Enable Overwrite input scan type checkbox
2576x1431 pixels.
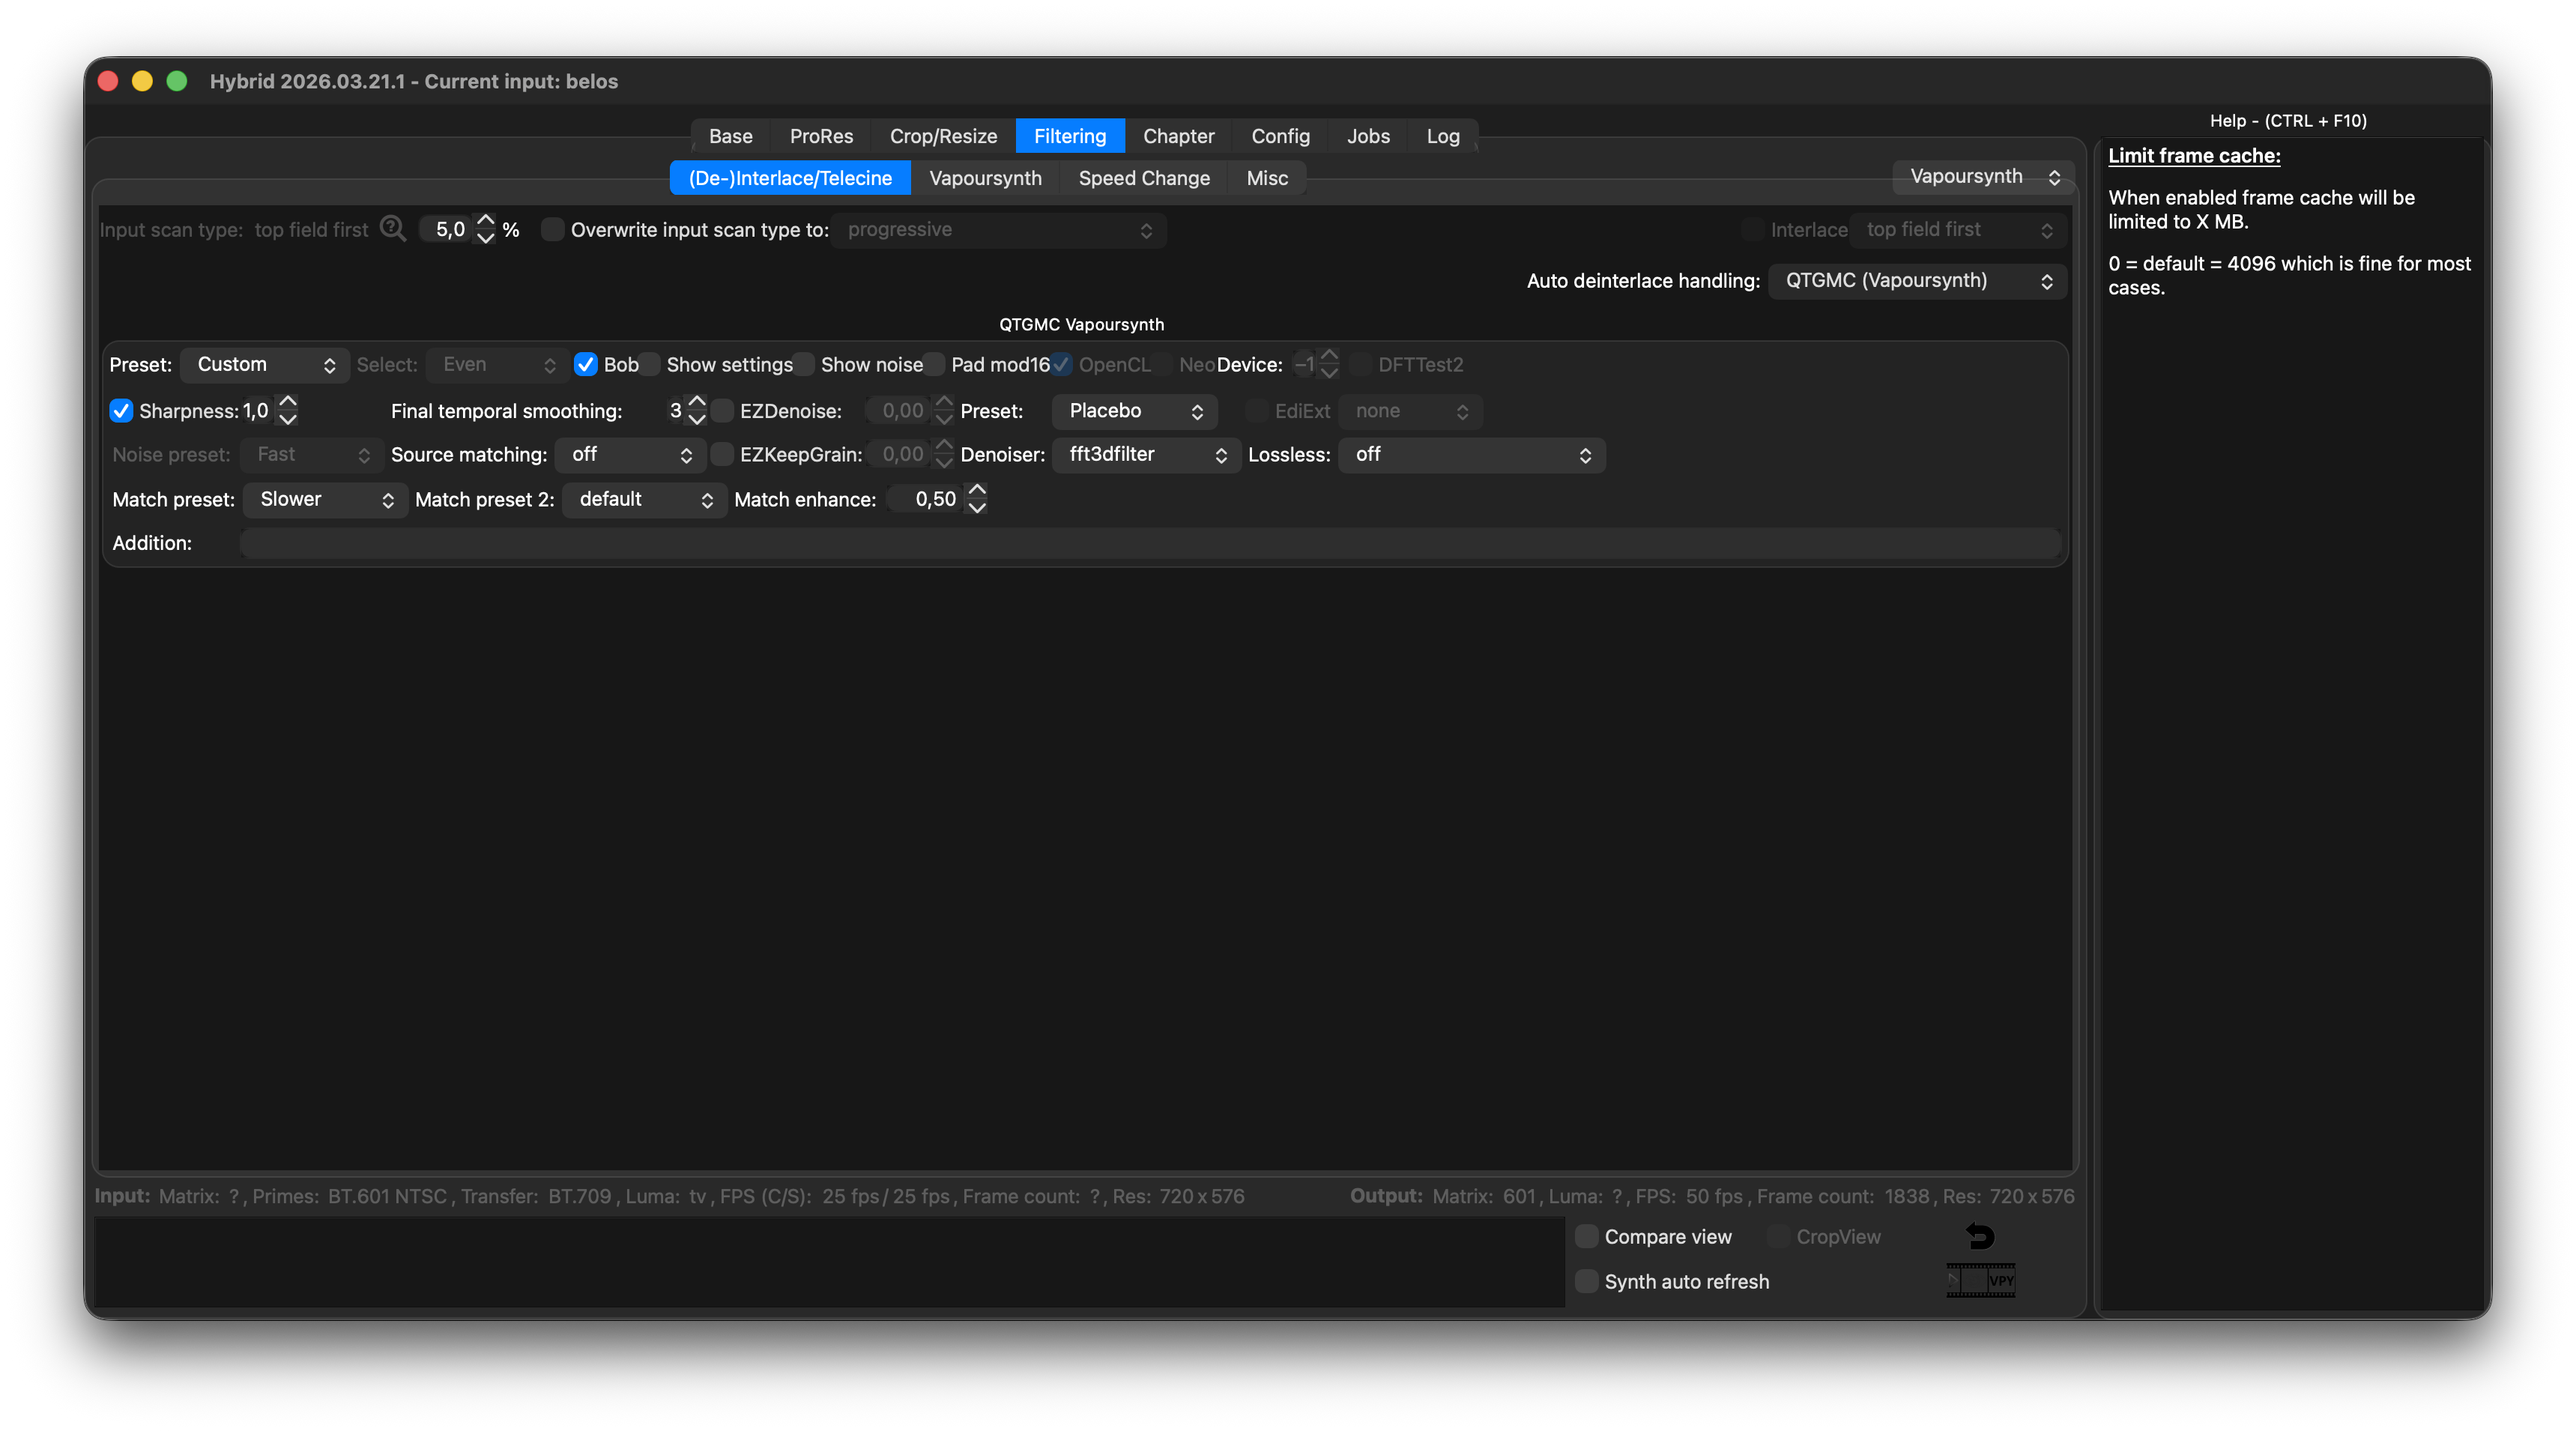(x=552, y=230)
